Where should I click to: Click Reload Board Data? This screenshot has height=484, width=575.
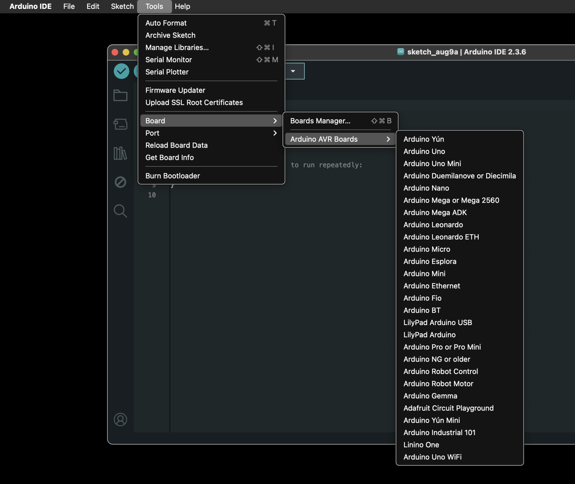tap(211, 145)
